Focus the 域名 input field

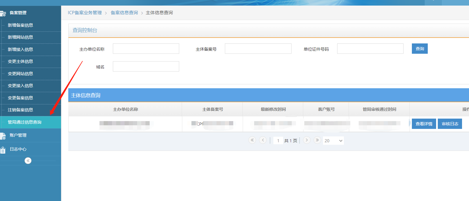tap(146, 67)
